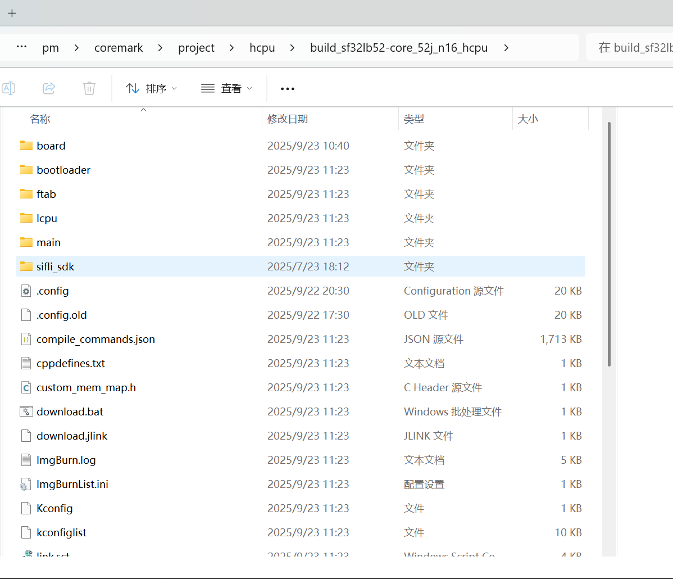Screen dimensions: 673x579
Task: Expand chevron after build_sf32lb52-core_52j_n16_hcpu breadcrumb
Action: tap(506, 48)
